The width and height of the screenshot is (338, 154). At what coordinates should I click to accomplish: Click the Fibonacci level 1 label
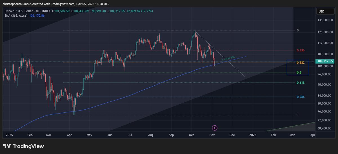tap(298, 115)
